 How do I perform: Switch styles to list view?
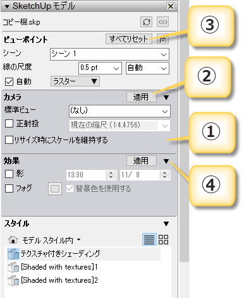click(x=149, y=239)
